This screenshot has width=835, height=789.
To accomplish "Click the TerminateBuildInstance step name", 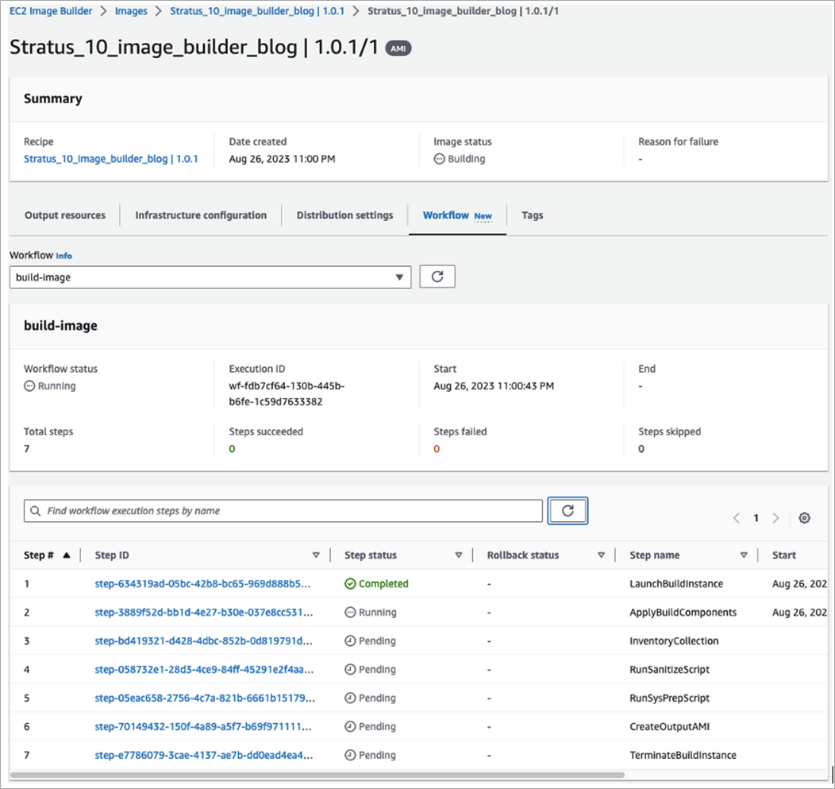I will tap(683, 755).
